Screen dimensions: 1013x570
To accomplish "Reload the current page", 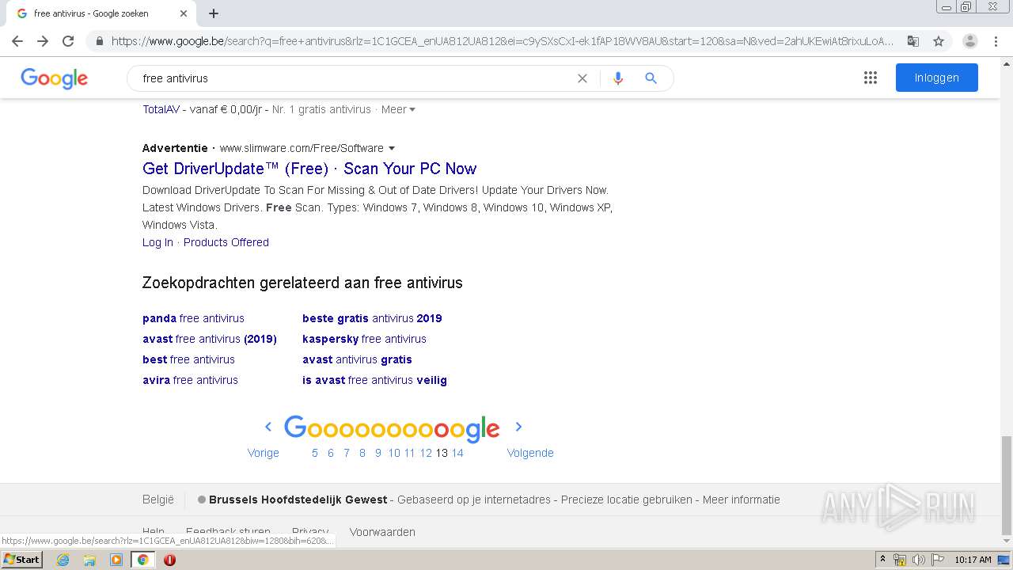I will [x=68, y=41].
